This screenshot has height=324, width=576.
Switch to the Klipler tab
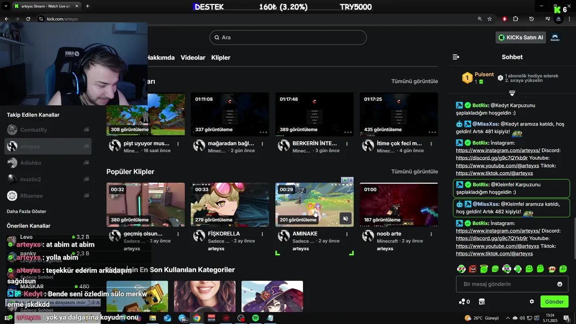pos(221,58)
